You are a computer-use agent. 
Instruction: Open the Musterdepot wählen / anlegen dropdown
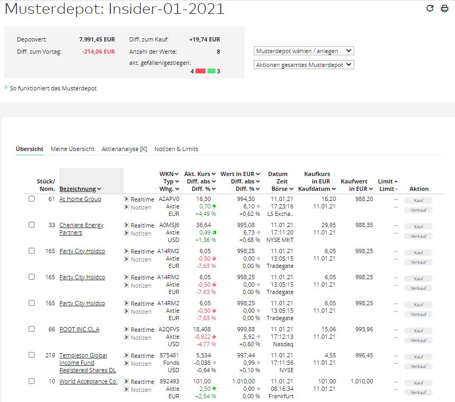point(304,51)
